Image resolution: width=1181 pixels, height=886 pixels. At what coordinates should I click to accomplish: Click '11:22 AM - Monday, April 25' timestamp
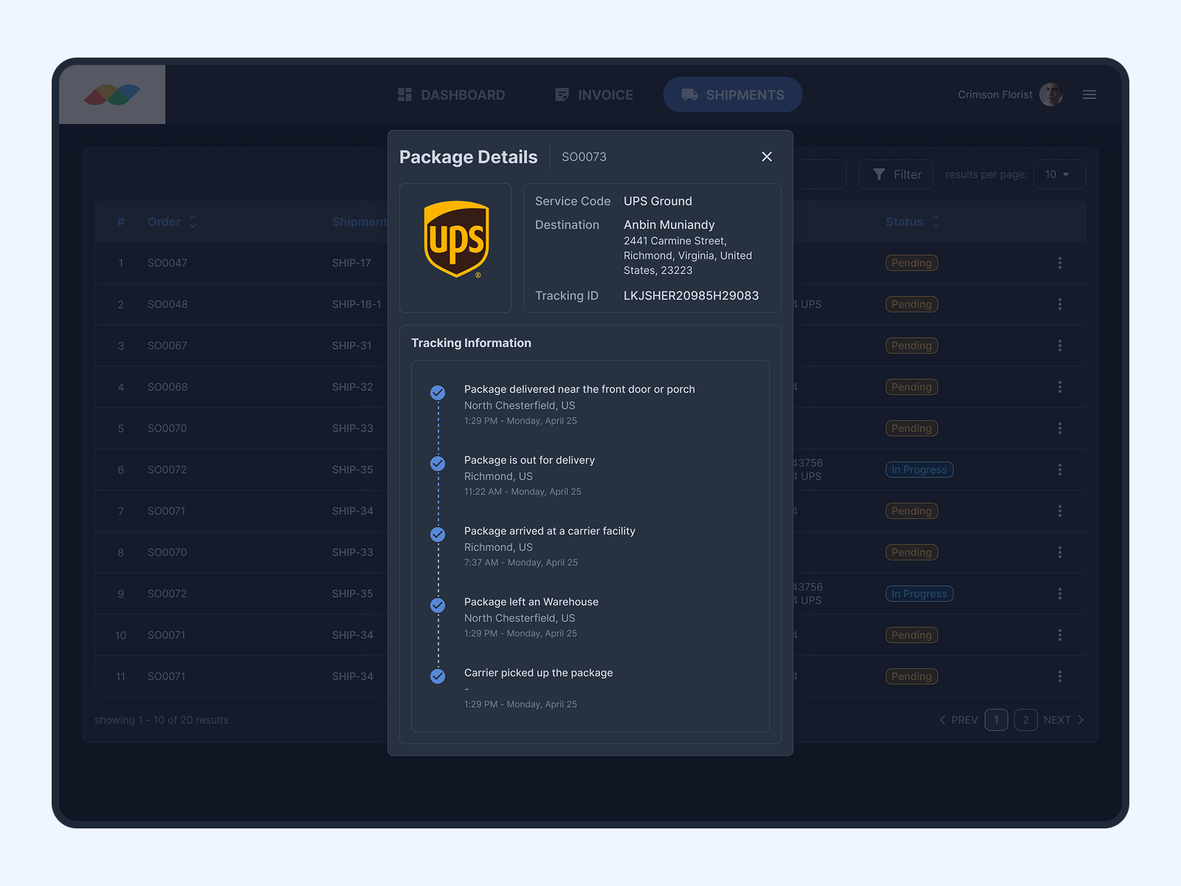tap(523, 492)
